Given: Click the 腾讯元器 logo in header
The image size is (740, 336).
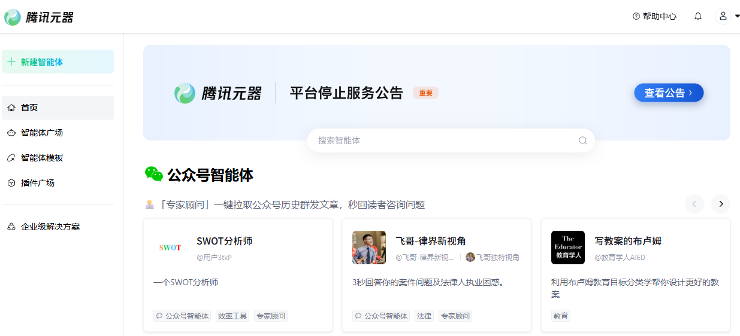Looking at the screenshot, I should click(39, 17).
